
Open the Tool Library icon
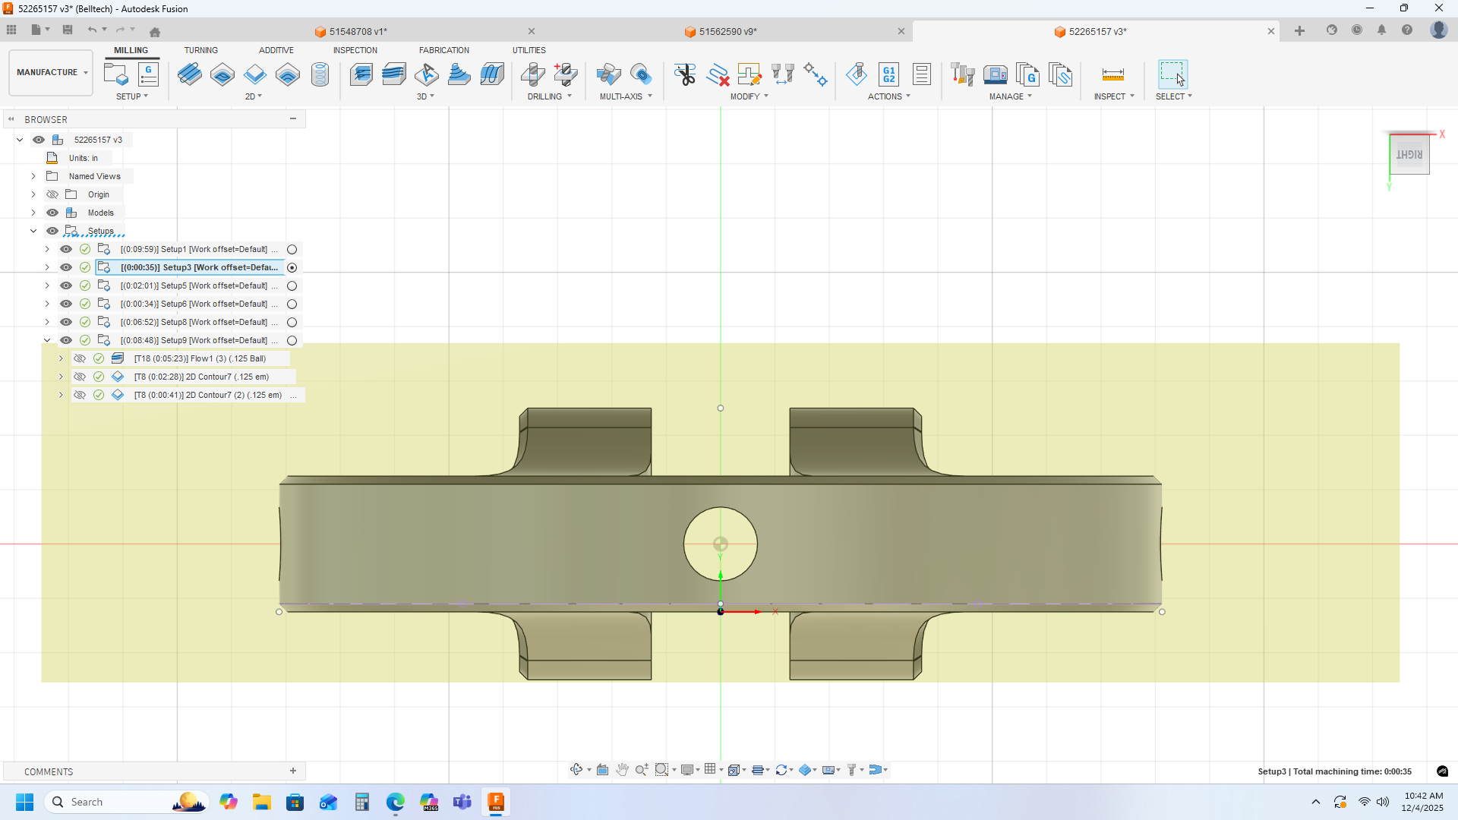click(x=963, y=74)
